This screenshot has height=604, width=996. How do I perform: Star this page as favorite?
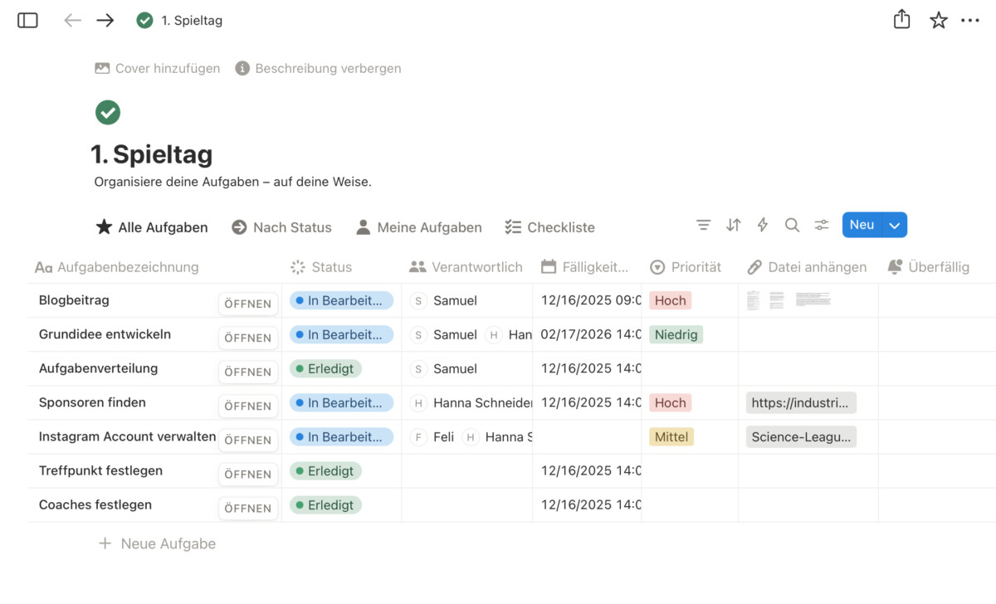pyautogui.click(x=938, y=21)
